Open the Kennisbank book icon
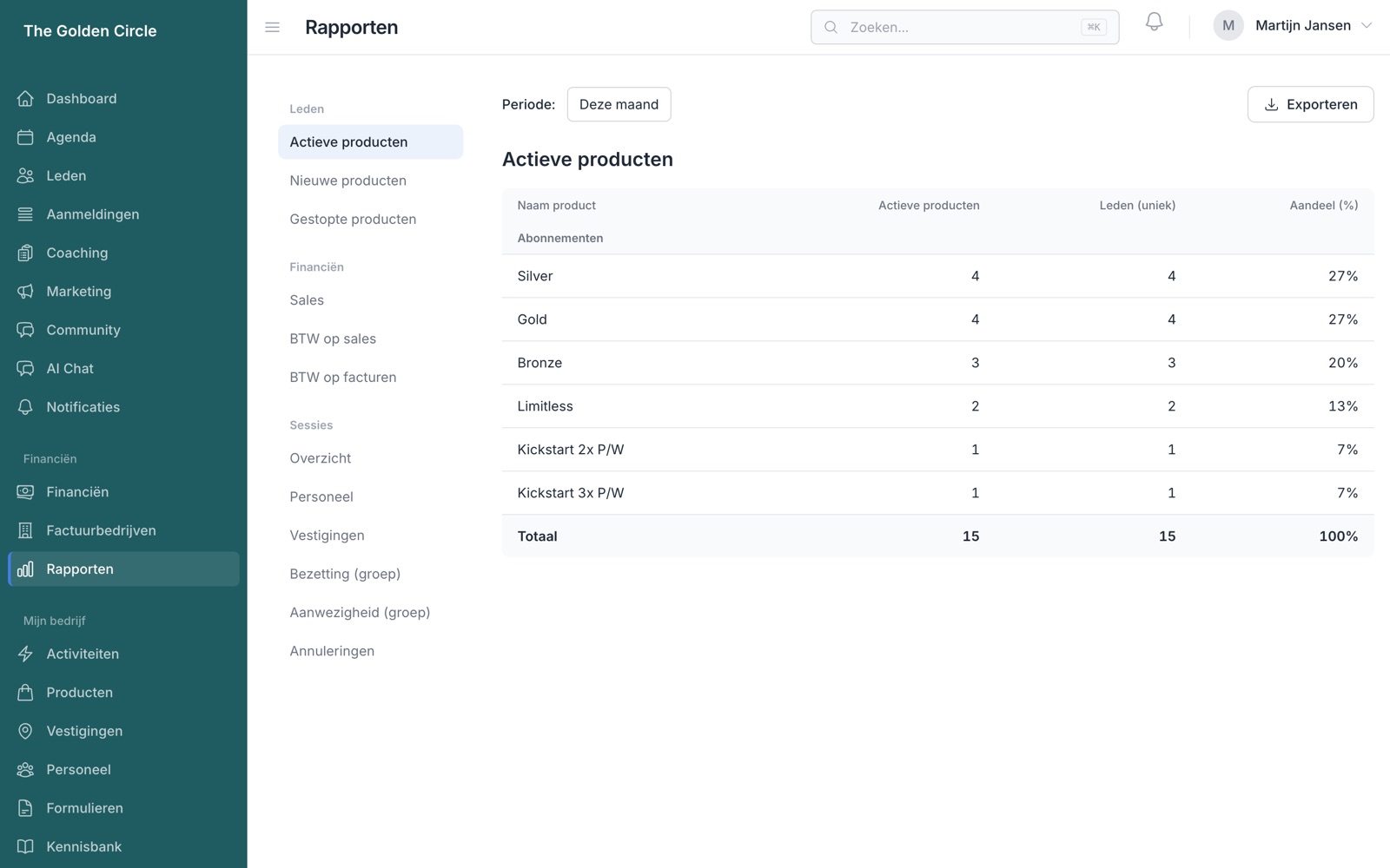This screenshot has height=868, width=1390. [x=25, y=846]
